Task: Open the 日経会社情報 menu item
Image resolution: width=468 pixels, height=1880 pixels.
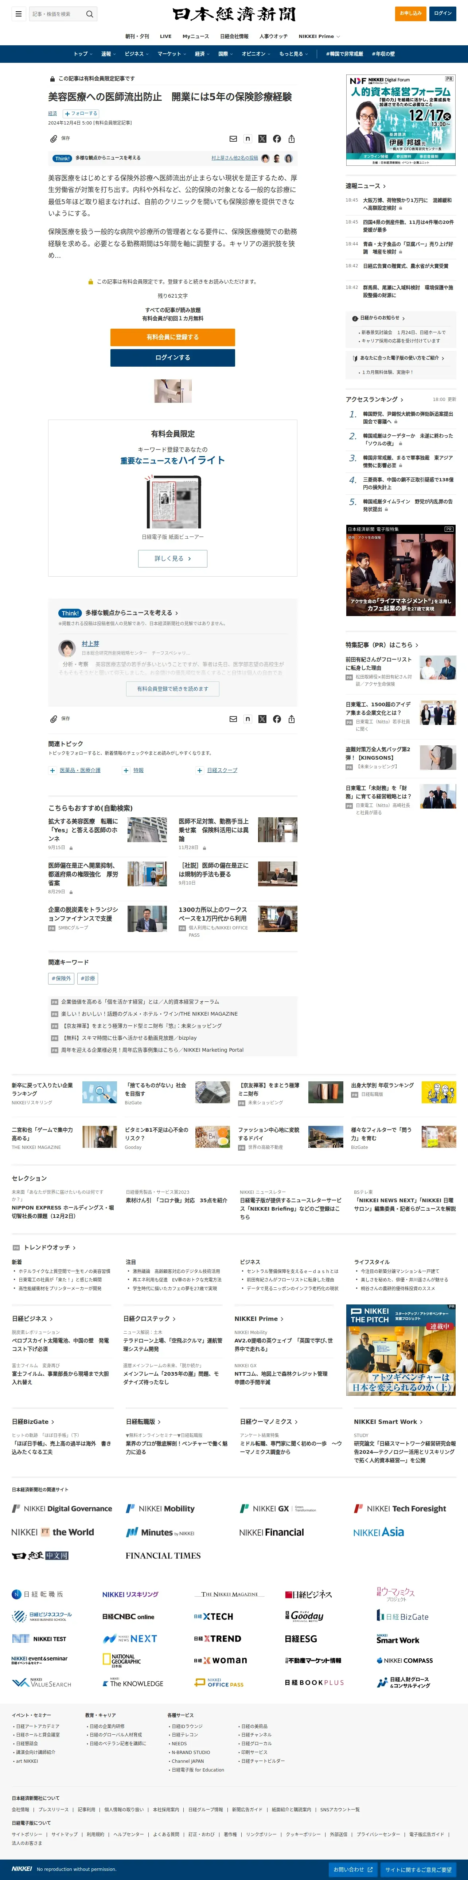Action: pyautogui.click(x=234, y=37)
